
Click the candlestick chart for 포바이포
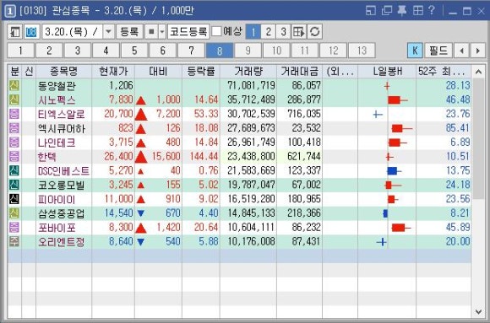pos(401,228)
